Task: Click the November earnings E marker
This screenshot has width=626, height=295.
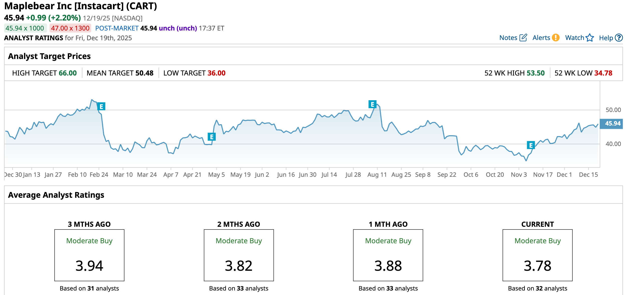Action: tap(531, 145)
